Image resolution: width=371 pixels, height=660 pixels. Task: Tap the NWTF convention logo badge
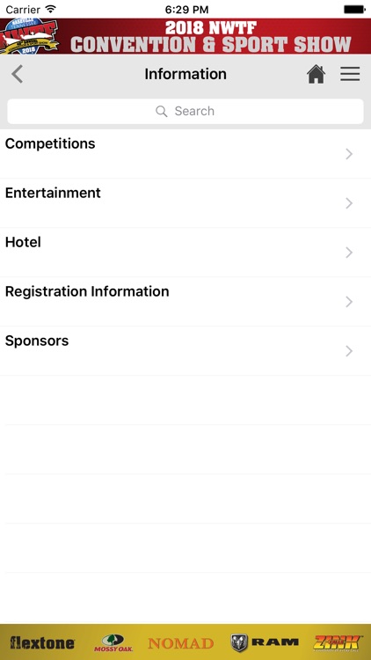[29, 36]
